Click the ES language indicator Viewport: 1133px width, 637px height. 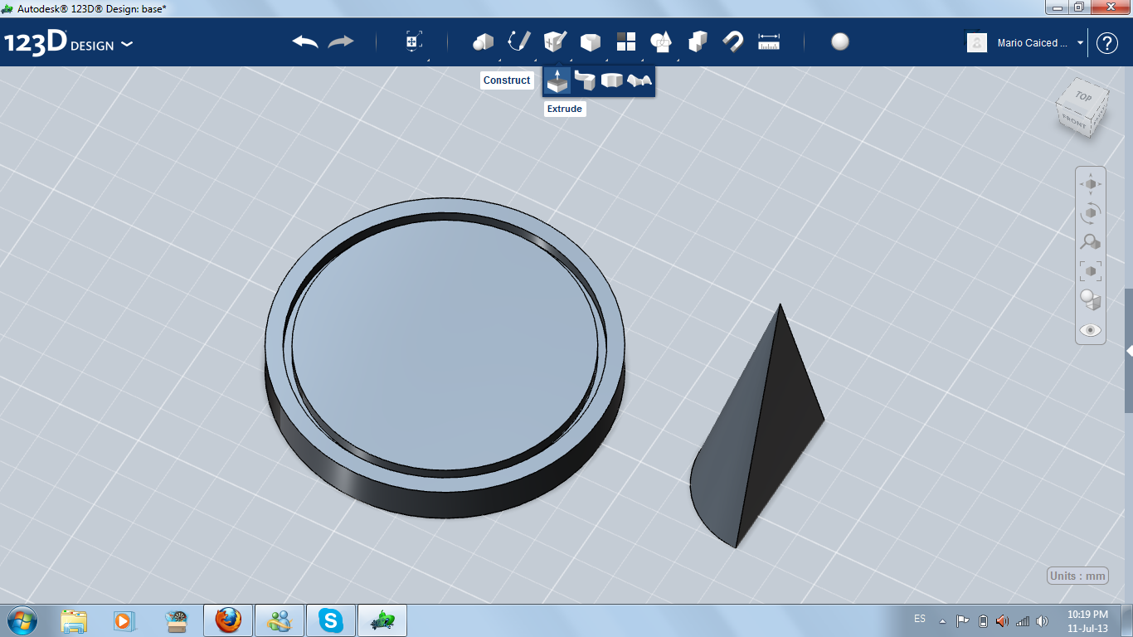click(x=920, y=619)
